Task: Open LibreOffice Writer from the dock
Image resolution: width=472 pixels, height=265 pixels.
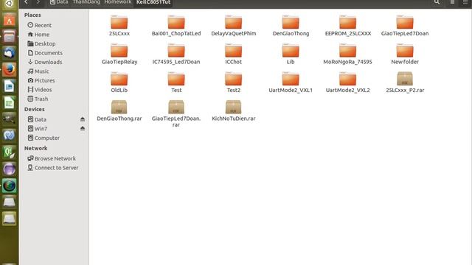Action: (x=9, y=87)
